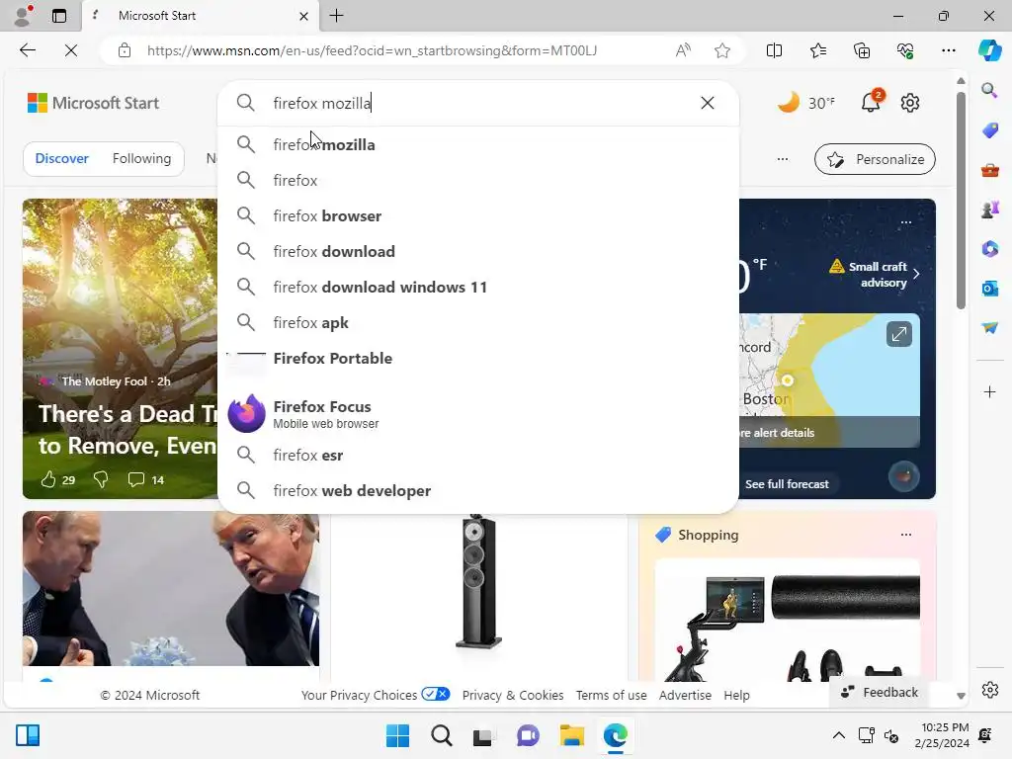This screenshot has width=1012, height=759.
Task: Open See full forecast link
Action: point(787,484)
